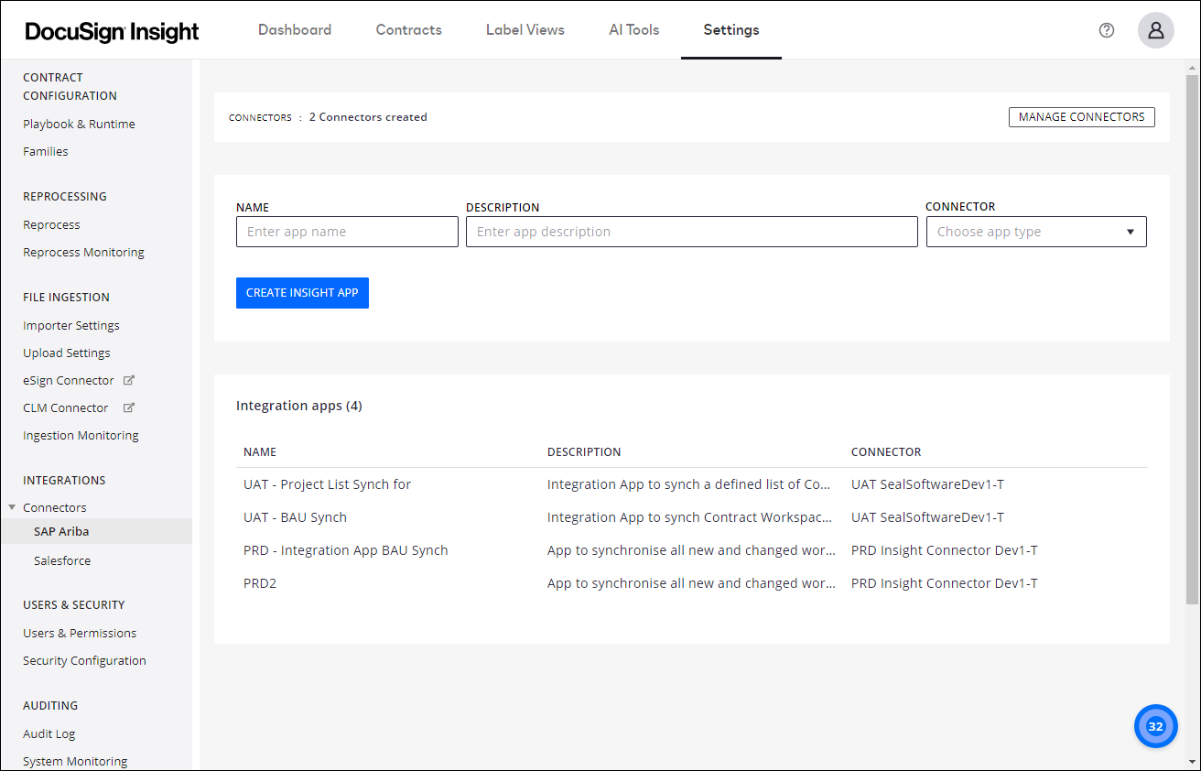Image resolution: width=1201 pixels, height=771 pixels.
Task: Open the user profile avatar
Action: (1156, 30)
